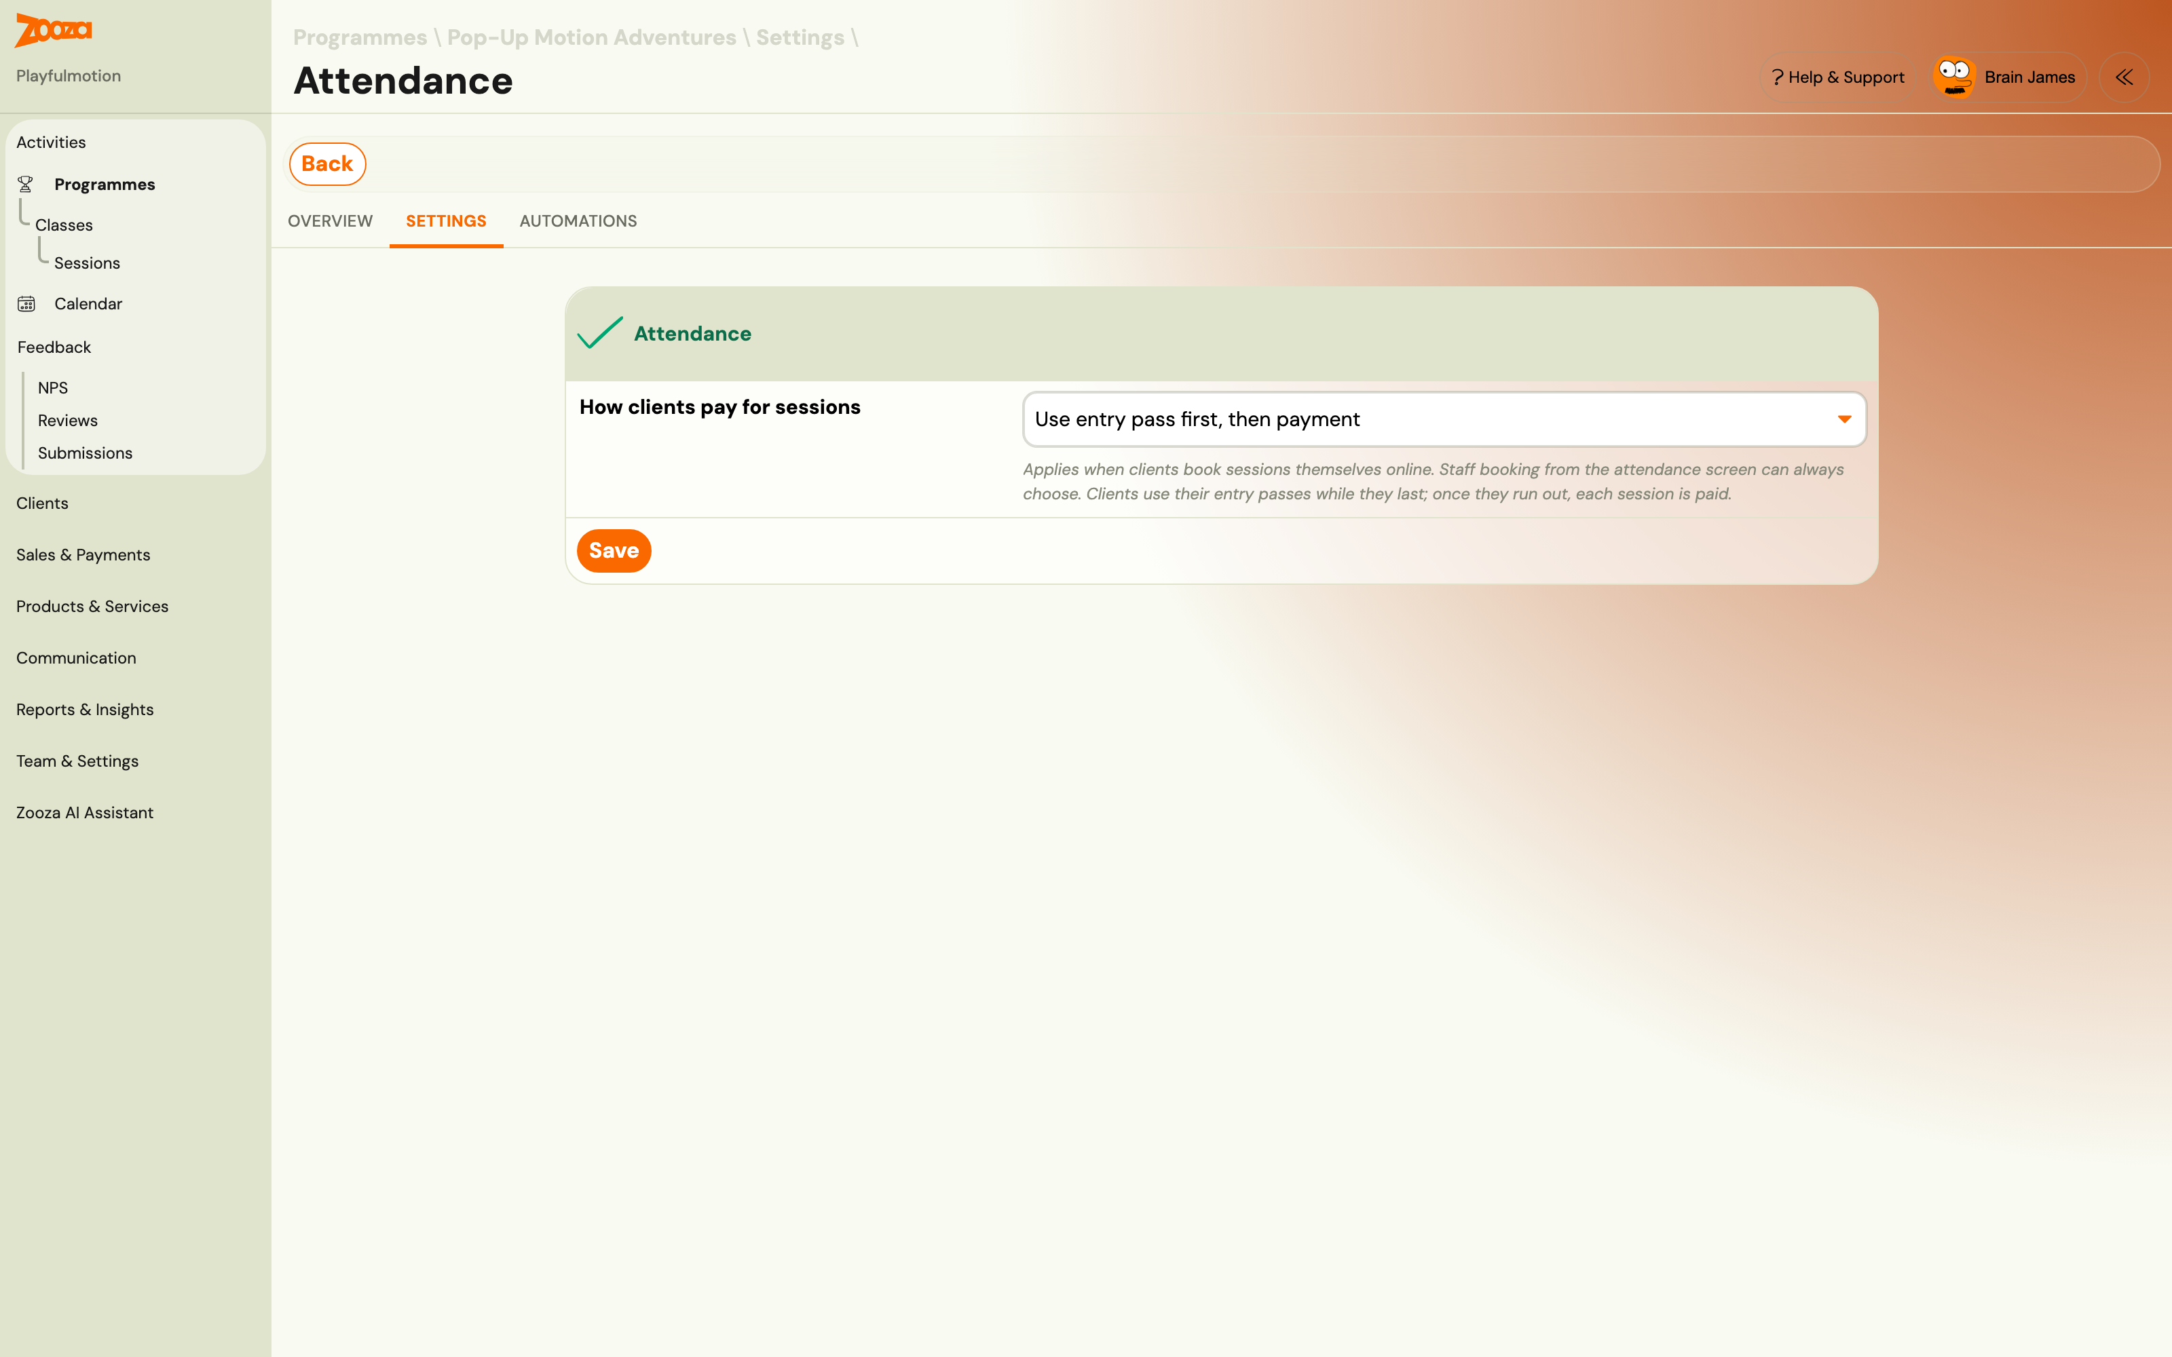The width and height of the screenshot is (2172, 1357).
Task: Click Playfulmotion company name
Action: click(68, 76)
